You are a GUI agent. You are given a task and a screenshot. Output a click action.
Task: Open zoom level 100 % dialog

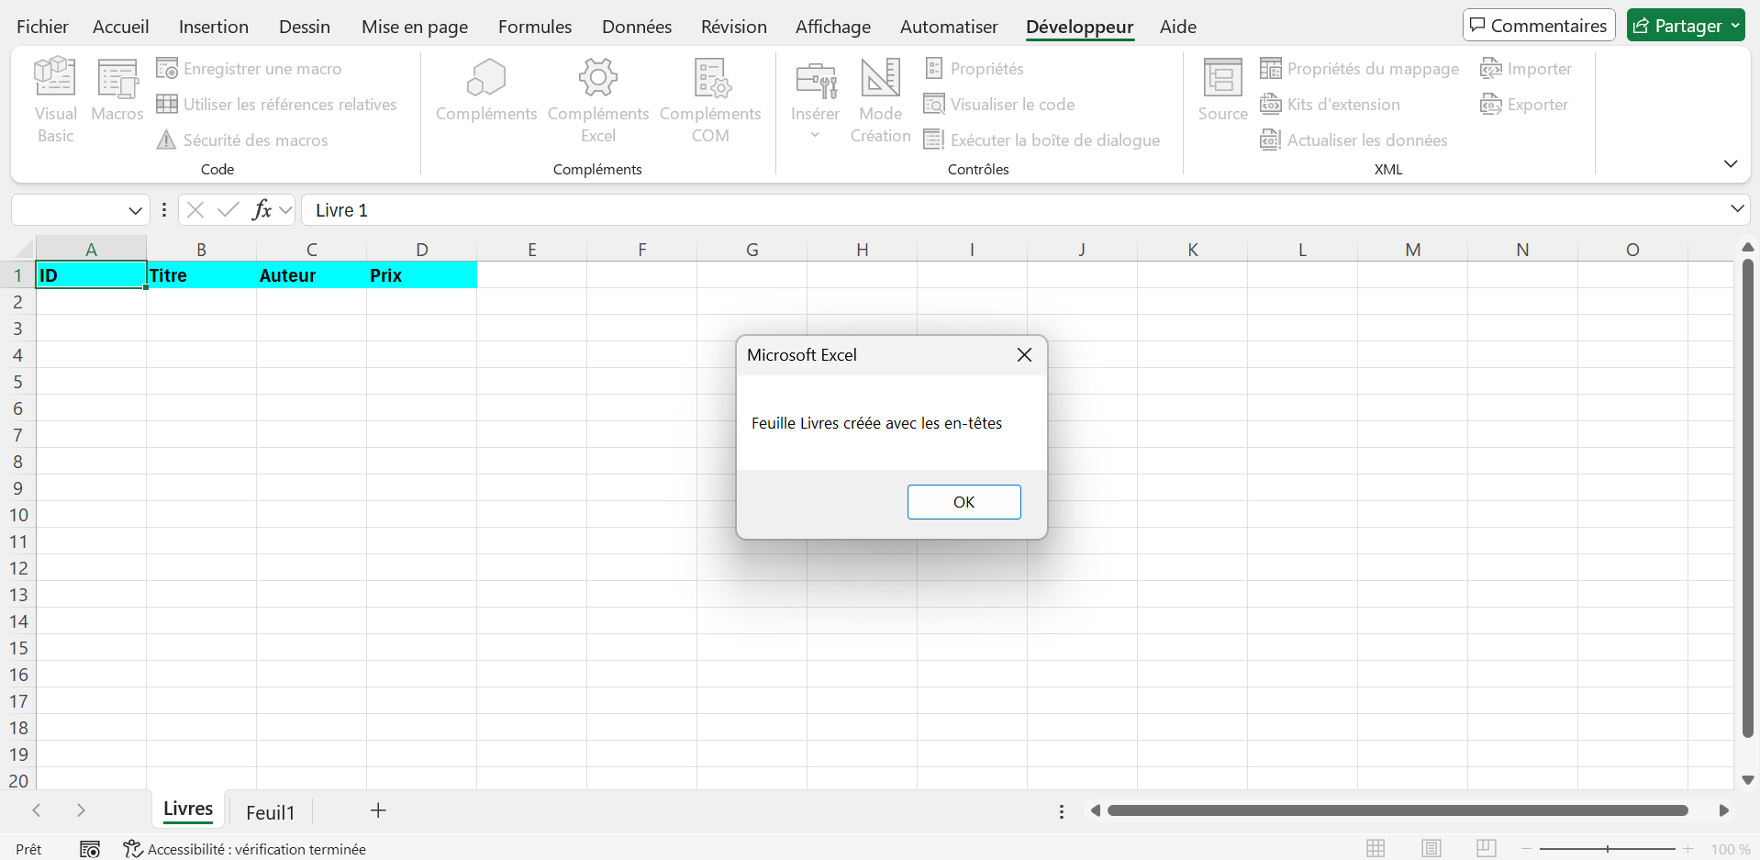[1730, 849]
